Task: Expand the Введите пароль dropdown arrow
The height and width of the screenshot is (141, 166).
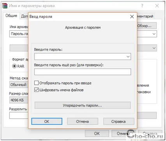Action: coord(128,56)
